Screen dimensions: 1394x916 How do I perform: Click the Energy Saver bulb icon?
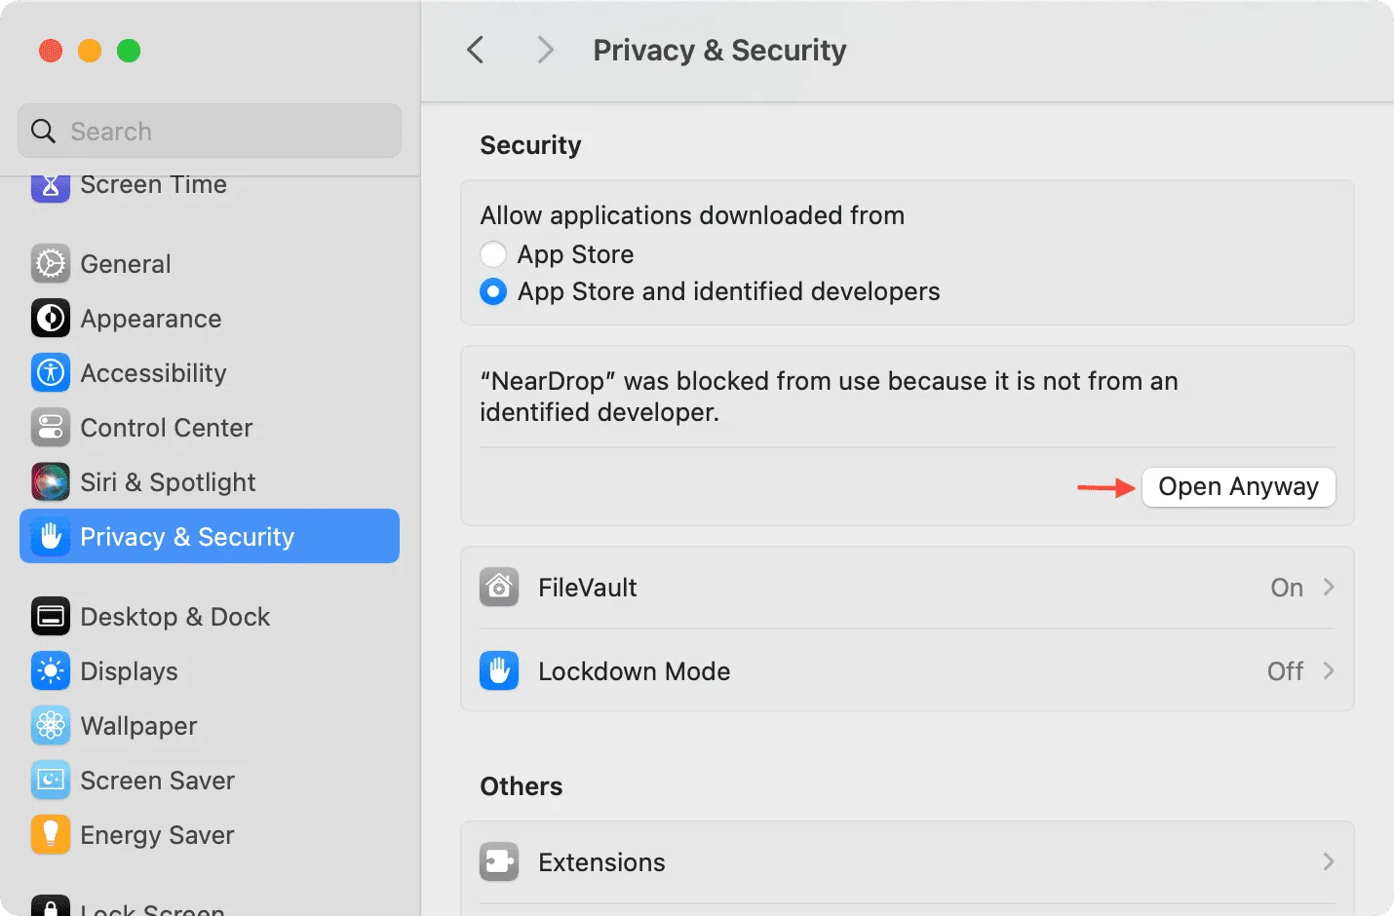pyautogui.click(x=51, y=834)
